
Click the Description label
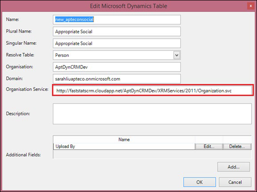18,113
